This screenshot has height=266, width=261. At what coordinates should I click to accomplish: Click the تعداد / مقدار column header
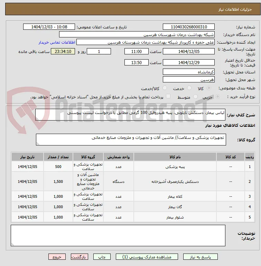[58, 157]
